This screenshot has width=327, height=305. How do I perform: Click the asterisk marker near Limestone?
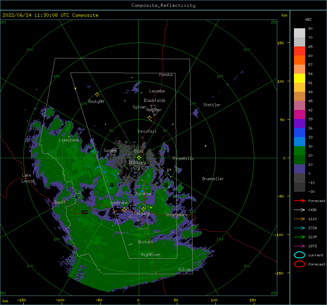pyautogui.click(x=69, y=137)
